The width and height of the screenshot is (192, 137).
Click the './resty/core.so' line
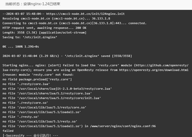point(25,103)
